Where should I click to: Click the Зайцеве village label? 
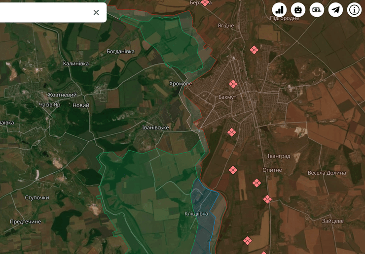(332, 221)
